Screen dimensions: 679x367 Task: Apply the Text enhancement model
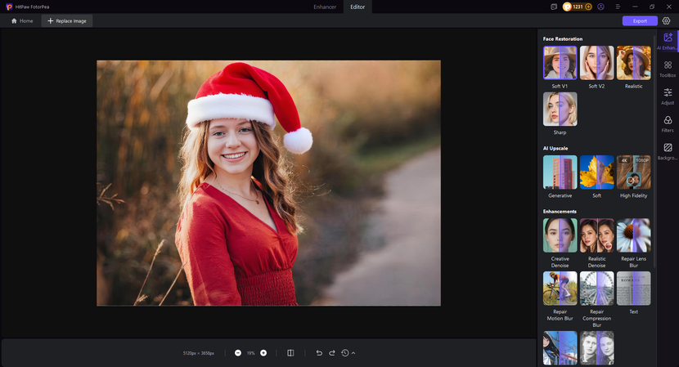click(x=633, y=289)
